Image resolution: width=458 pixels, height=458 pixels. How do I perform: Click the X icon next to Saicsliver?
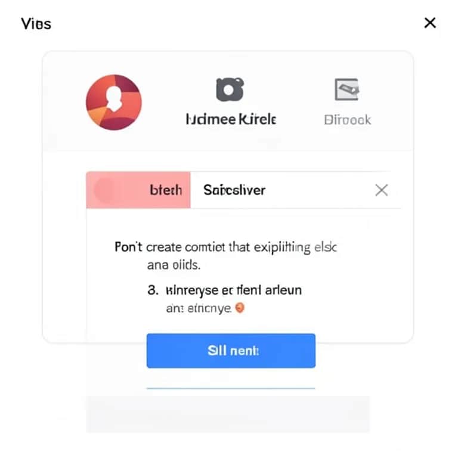pos(382,190)
